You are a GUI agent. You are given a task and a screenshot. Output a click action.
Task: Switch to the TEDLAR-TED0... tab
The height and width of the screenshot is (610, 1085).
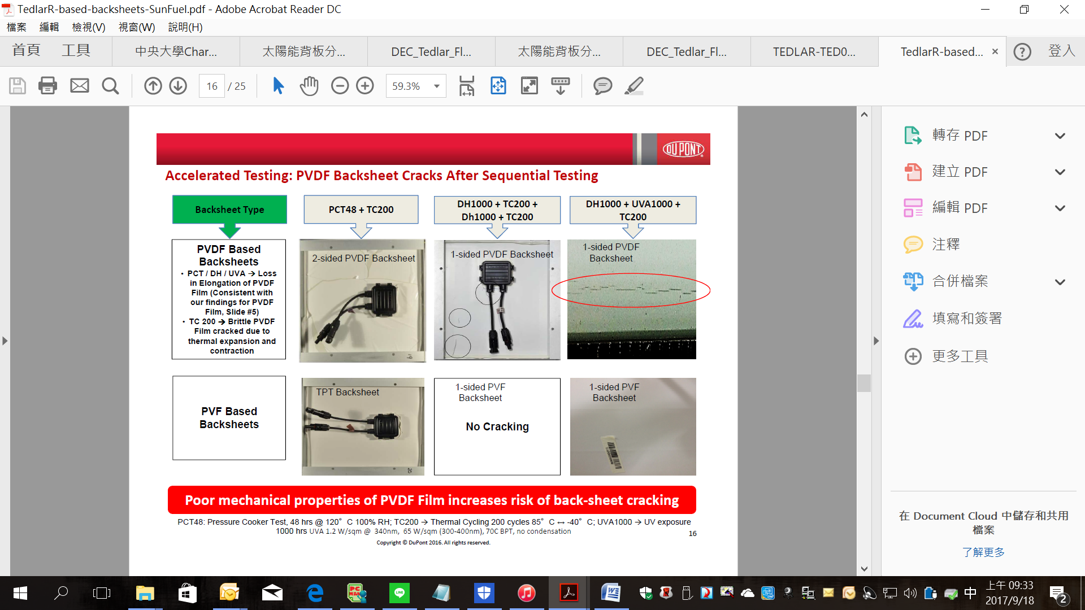click(x=814, y=52)
